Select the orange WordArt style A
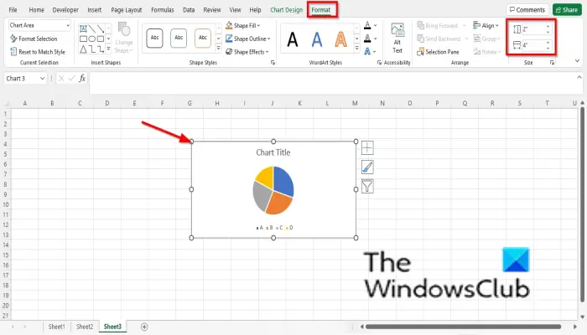Image resolution: width=587 pixels, height=335 pixels. click(340, 39)
